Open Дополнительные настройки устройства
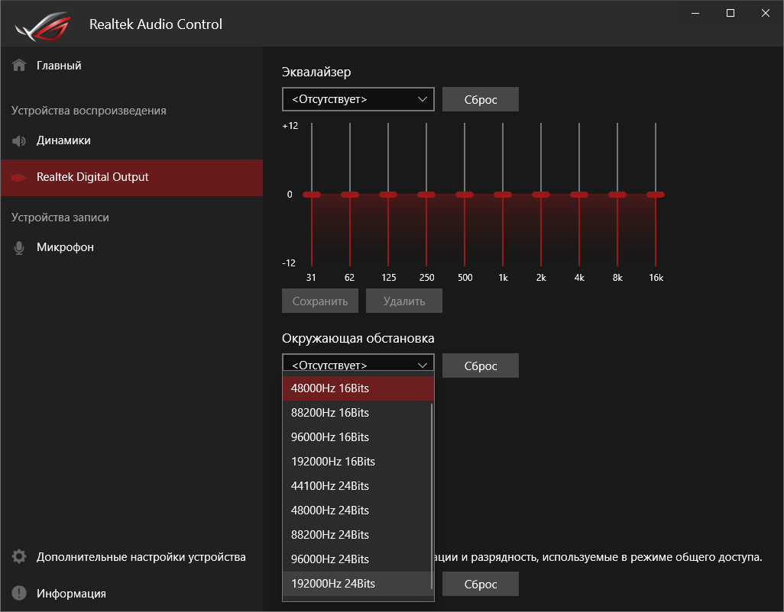This screenshot has height=612, width=784. coord(131,556)
